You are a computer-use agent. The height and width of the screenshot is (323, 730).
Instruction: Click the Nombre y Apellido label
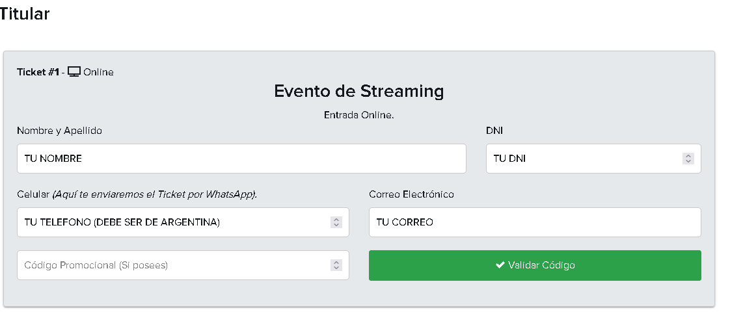59,131
